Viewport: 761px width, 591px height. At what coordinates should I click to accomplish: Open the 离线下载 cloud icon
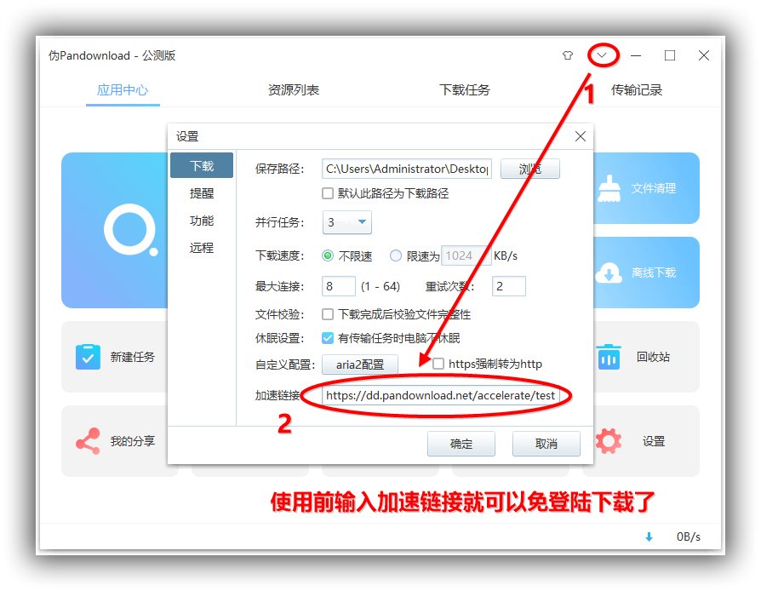tap(609, 273)
